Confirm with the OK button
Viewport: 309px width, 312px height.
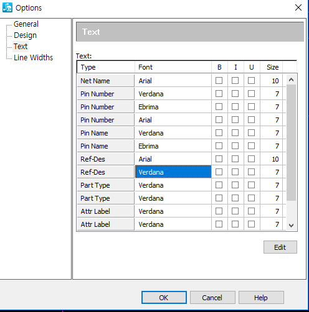pyautogui.click(x=164, y=298)
